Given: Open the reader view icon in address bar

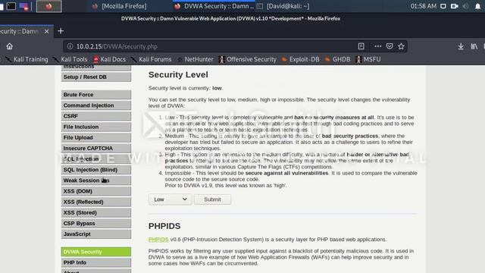Looking at the screenshot, I should [x=361, y=46].
